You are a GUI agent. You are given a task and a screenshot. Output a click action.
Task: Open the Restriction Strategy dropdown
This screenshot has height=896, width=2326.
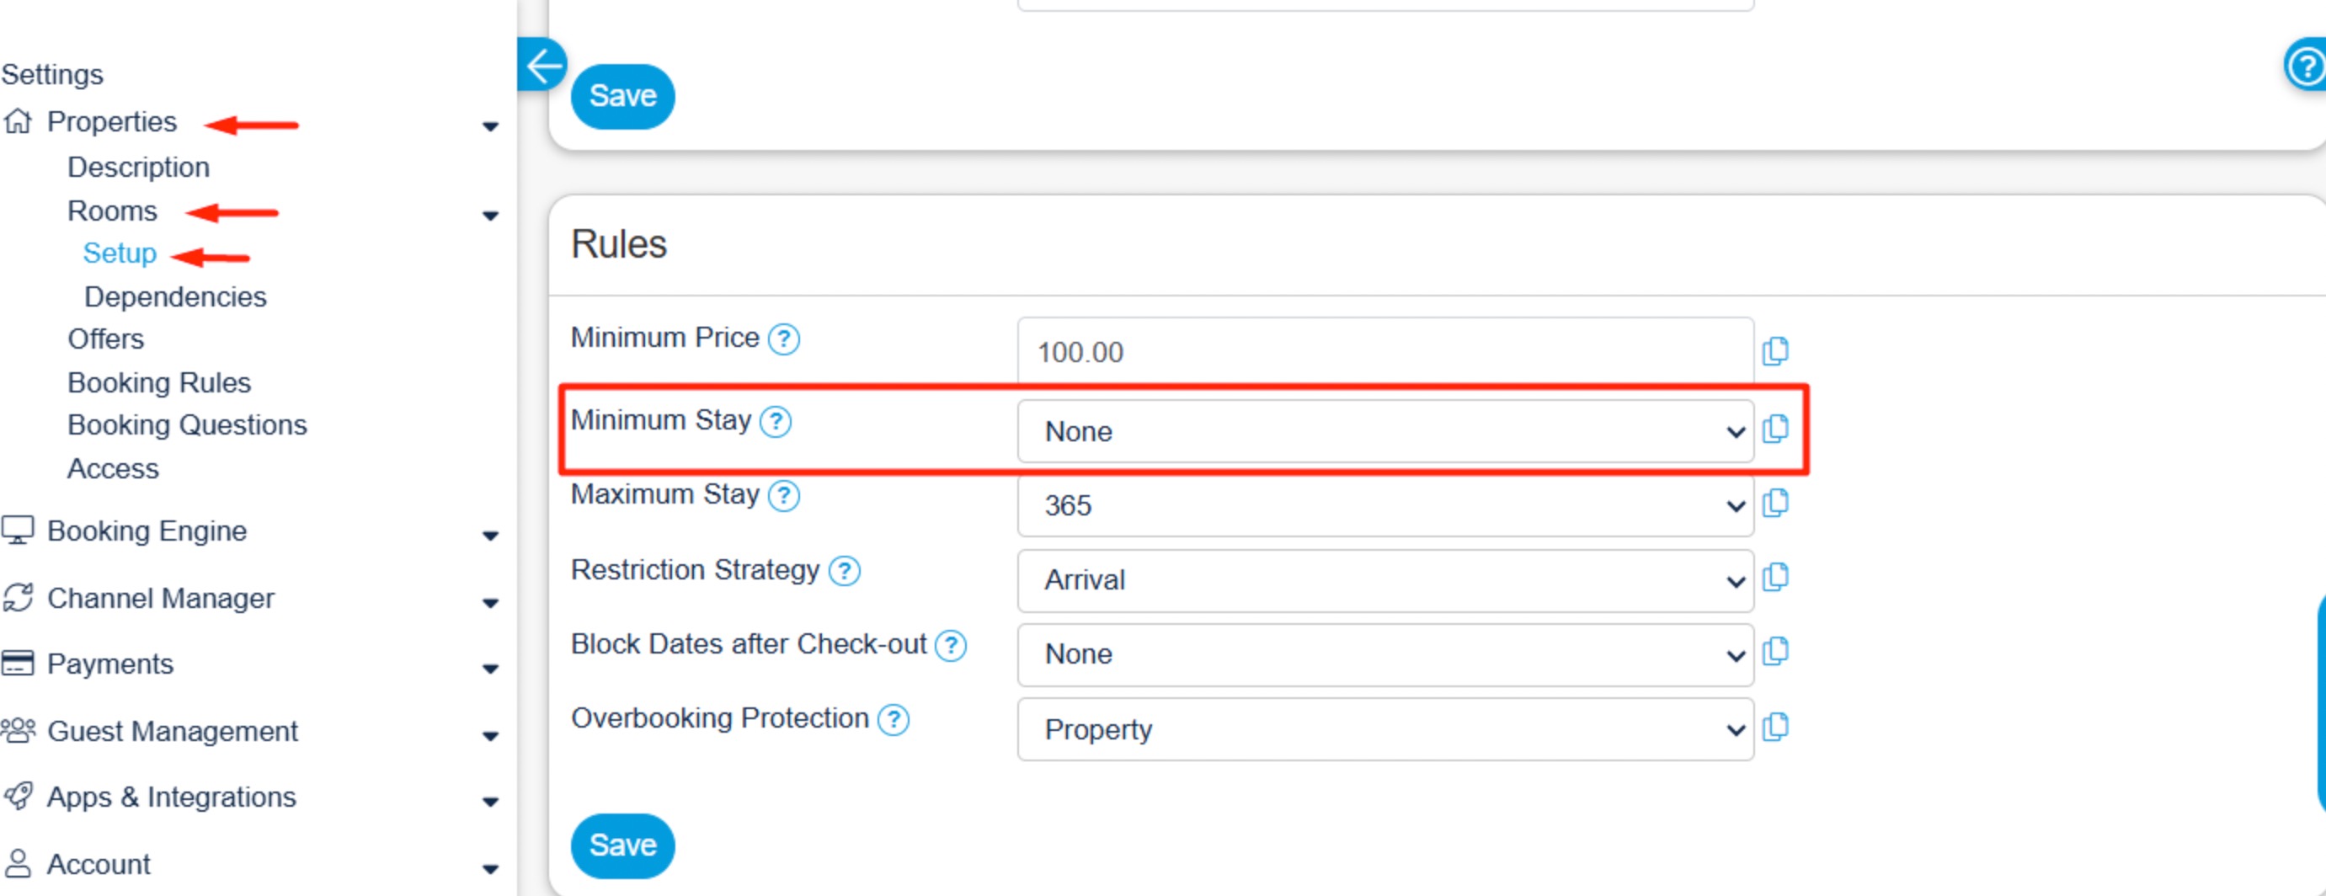click(x=1384, y=580)
